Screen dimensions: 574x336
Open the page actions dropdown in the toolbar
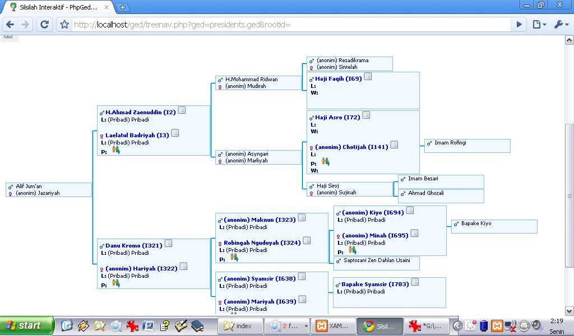coord(538,24)
